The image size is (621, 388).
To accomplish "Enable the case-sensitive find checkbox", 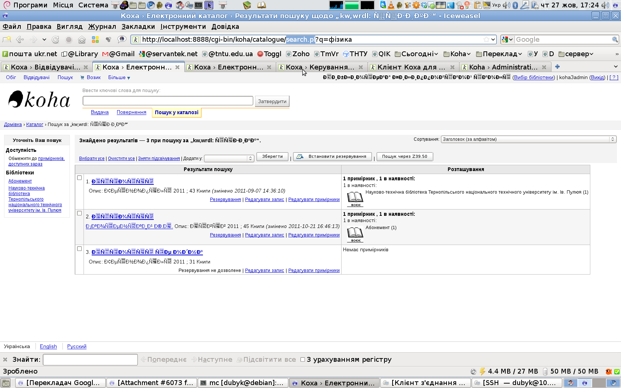I will click(x=303, y=360).
